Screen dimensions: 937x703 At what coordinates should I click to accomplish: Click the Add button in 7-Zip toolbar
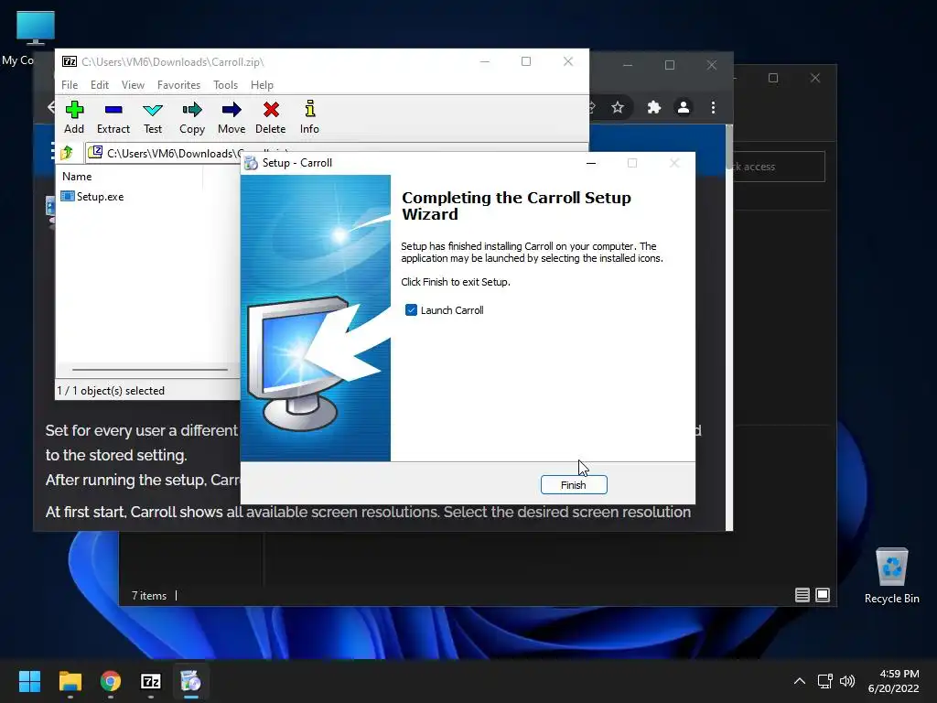click(x=74, y=117)
